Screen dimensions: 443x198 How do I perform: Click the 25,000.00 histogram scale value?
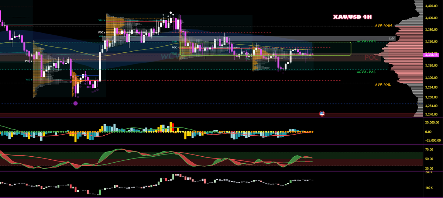tap(432, 122)
